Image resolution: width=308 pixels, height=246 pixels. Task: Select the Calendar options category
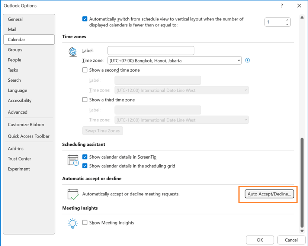coord(29,39)
